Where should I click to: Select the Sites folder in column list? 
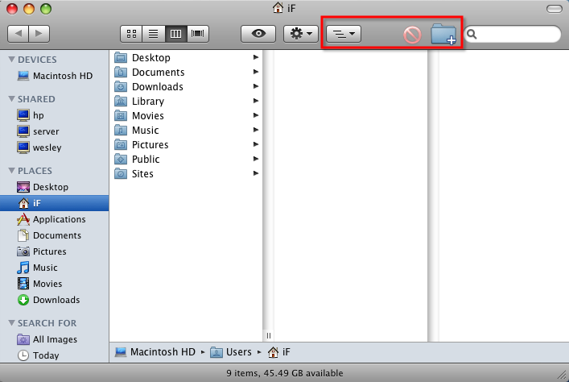click(186, 174)
